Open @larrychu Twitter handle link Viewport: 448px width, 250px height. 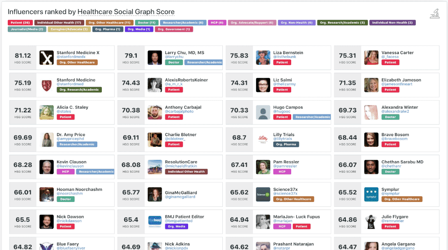[174, 57]
